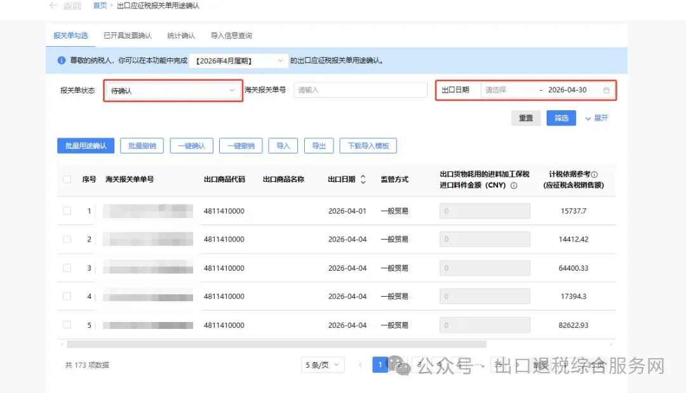Switch to the 报关单勾选 tab

click(x=71, y=35)
